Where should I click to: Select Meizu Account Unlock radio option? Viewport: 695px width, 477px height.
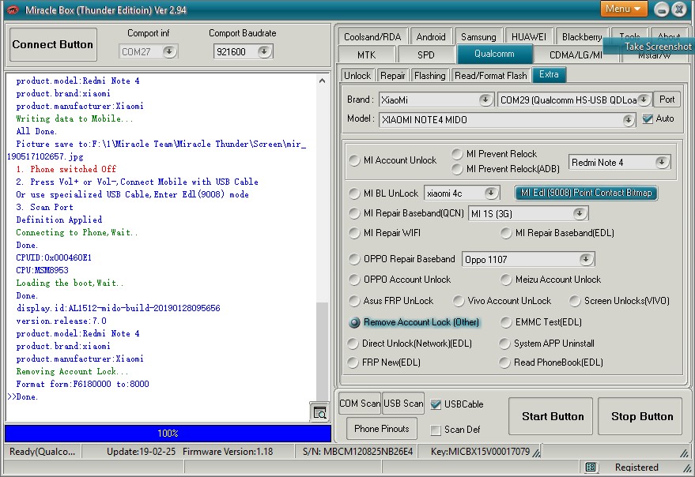[x=506, y=280]
